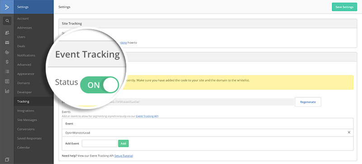Turn off the Event Tracking Status toggle

100,85
